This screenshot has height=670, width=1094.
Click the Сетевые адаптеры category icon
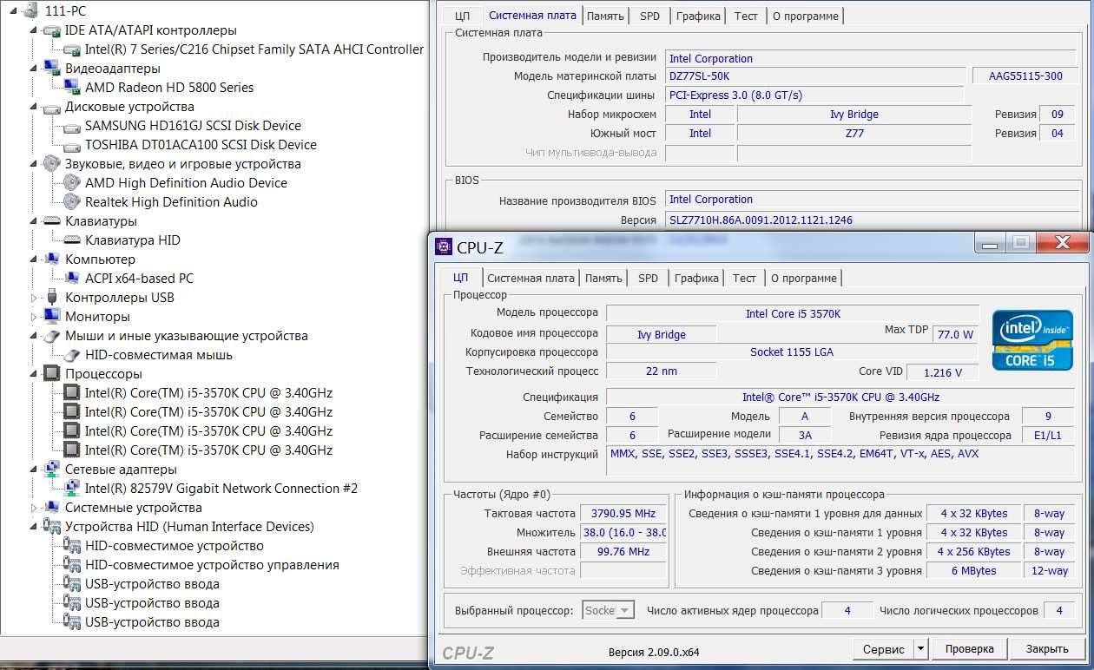coord(50,469)
